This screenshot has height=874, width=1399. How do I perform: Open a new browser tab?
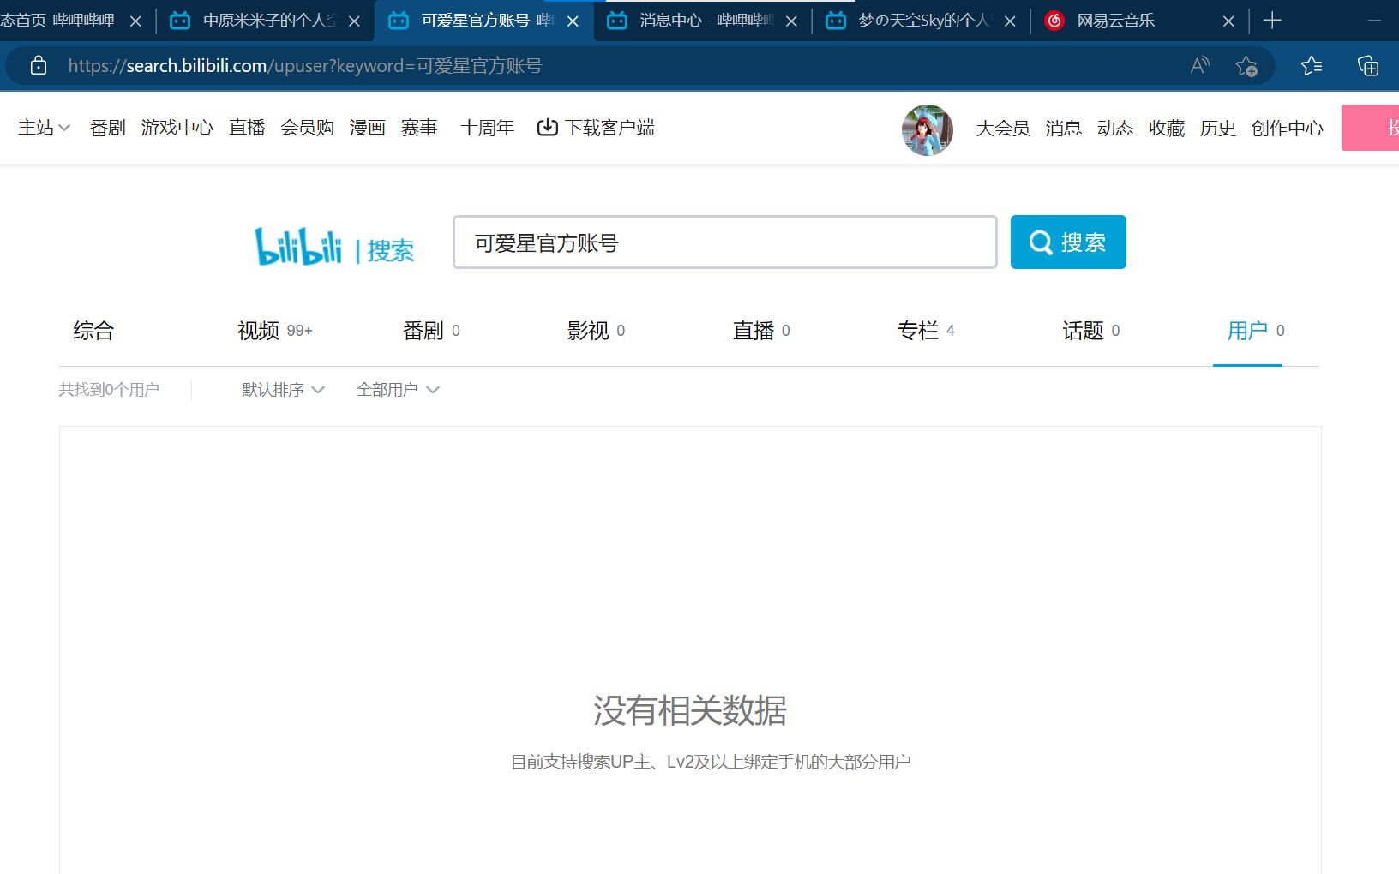(1272, 21)
